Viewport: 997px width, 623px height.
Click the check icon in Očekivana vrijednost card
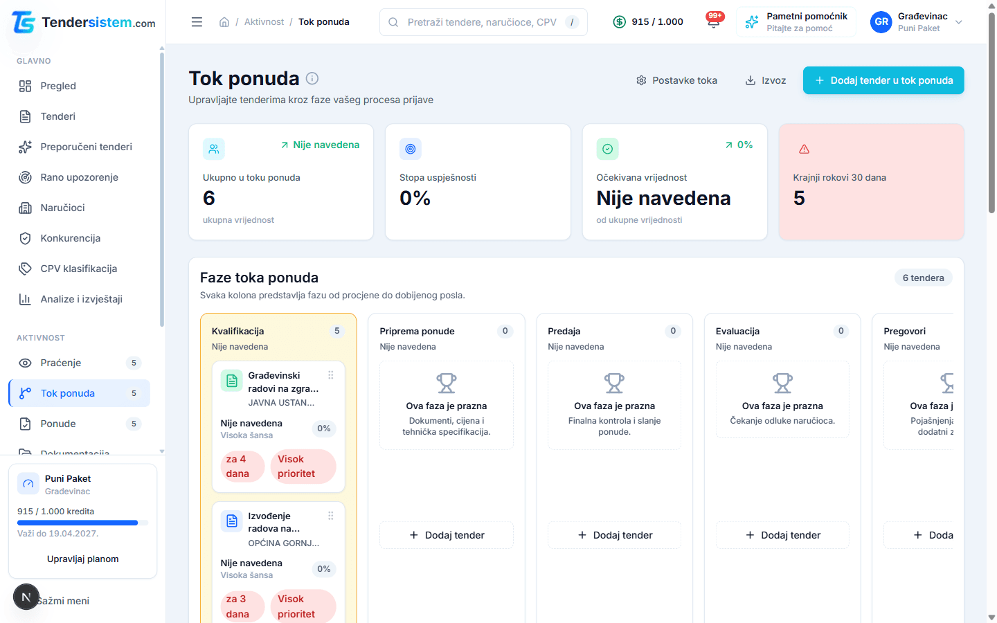607,149
